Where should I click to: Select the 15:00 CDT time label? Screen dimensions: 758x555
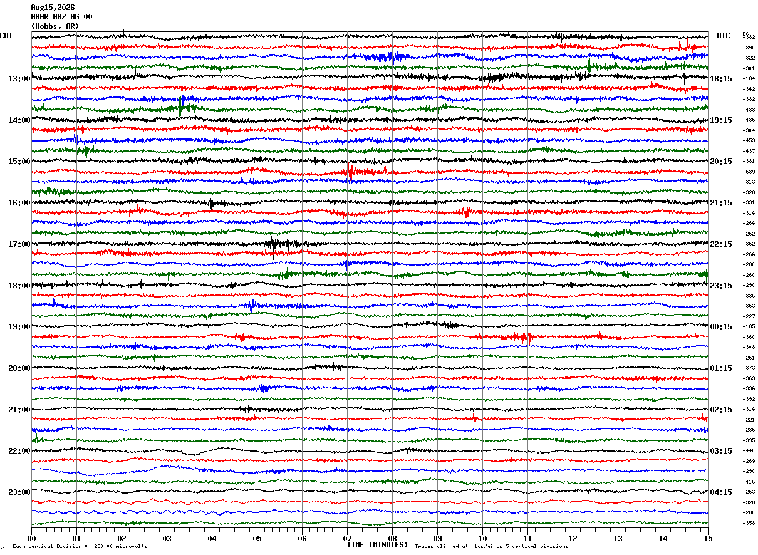pyautogui.click(x=19, y=162)
